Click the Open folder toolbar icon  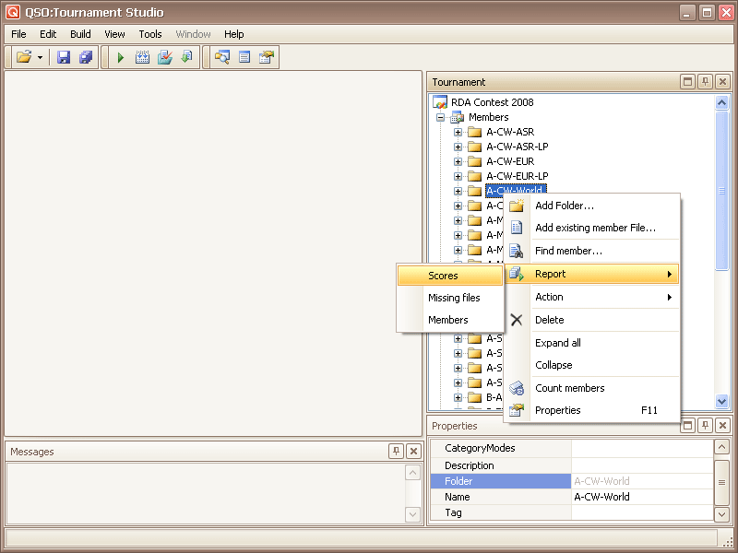click(x=24, y=57)
